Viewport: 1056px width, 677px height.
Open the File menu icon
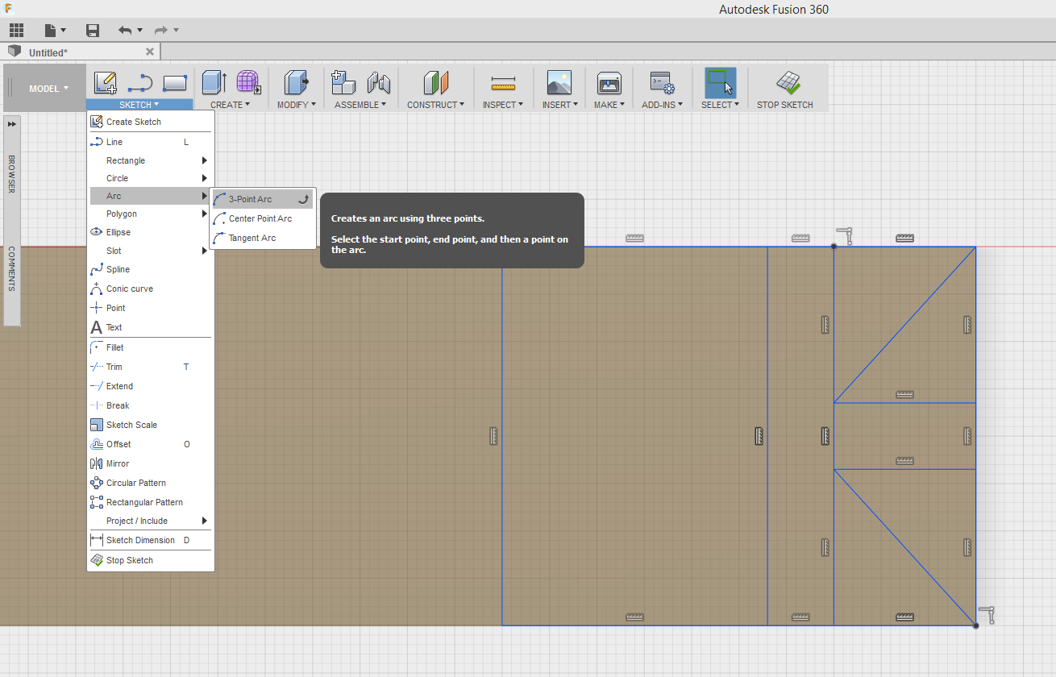[x=56, y=31]
